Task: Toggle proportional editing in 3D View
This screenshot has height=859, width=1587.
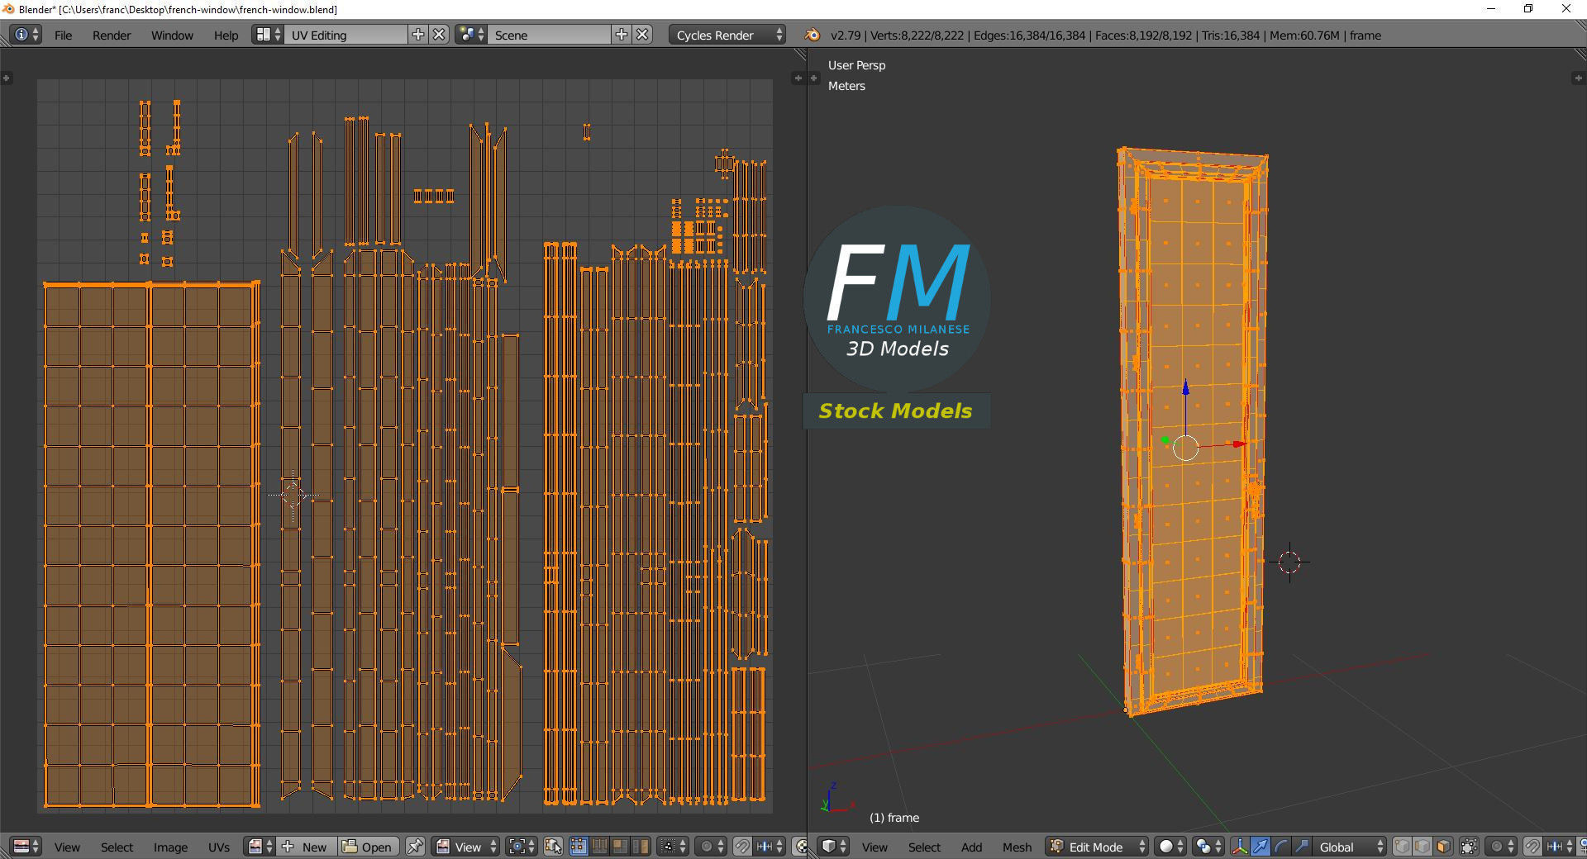Action: [x=1500, y=847]
